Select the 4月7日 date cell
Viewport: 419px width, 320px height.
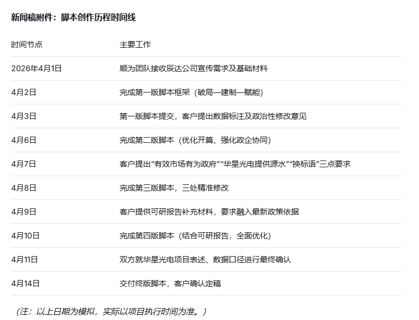coord(24,164)
